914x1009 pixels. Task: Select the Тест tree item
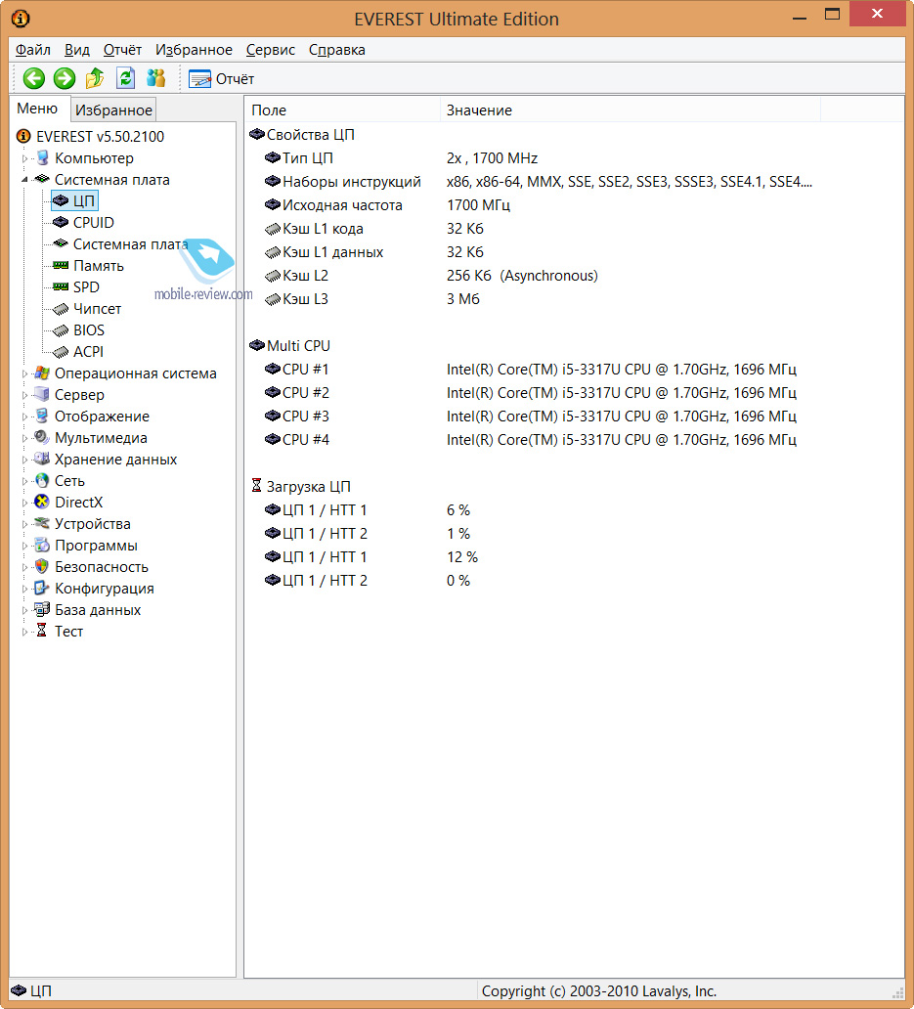pyautogui.click(x=68, y=632)
